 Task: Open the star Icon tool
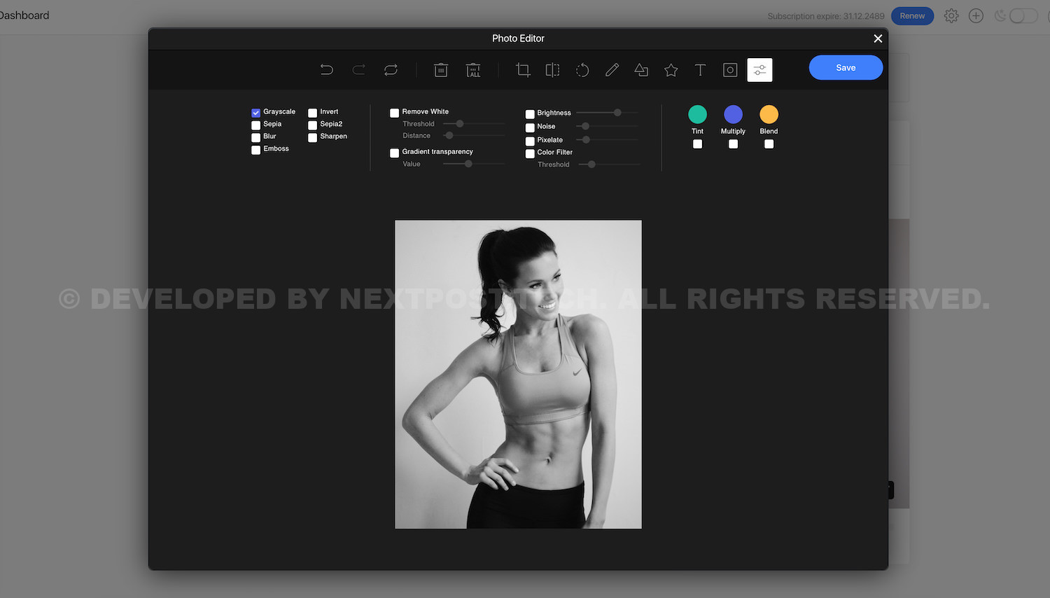(x=671, y=69)
